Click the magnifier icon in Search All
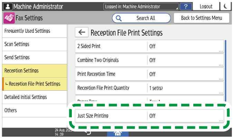 tap(119, 18)
